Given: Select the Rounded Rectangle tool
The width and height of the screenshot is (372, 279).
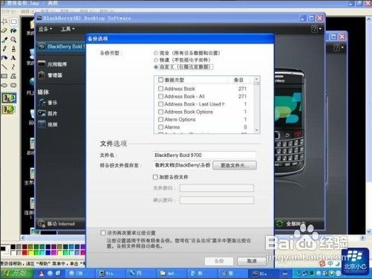Looking at the screenshot, I should pyautogui.click(x=13, y=86).
